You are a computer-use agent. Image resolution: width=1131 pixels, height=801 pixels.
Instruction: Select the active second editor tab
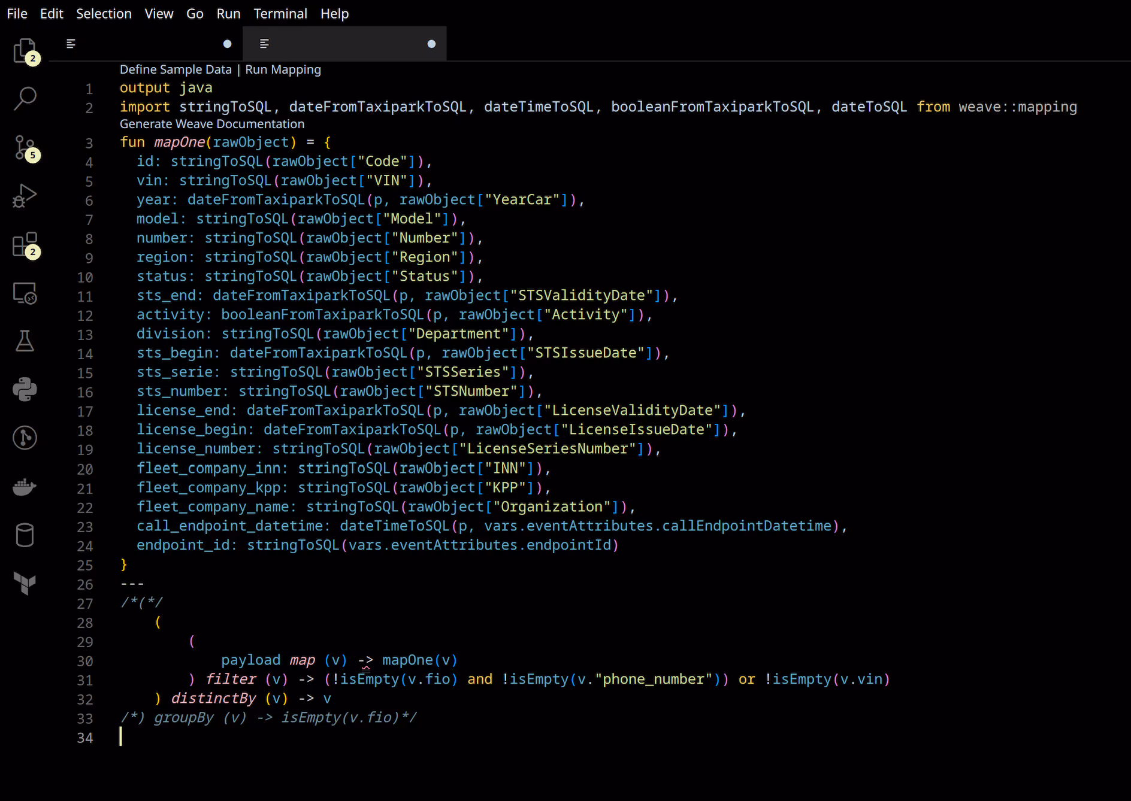tap(344, 44)
